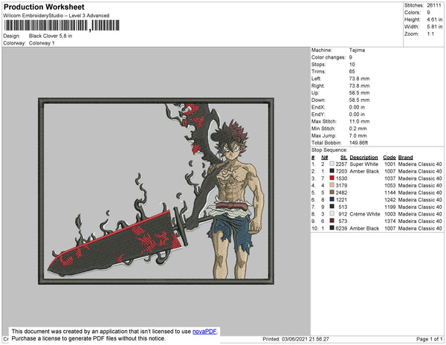Click the Production Worksheet title
Viewport: 446px width, 345px height.
(x=44, y=7)
